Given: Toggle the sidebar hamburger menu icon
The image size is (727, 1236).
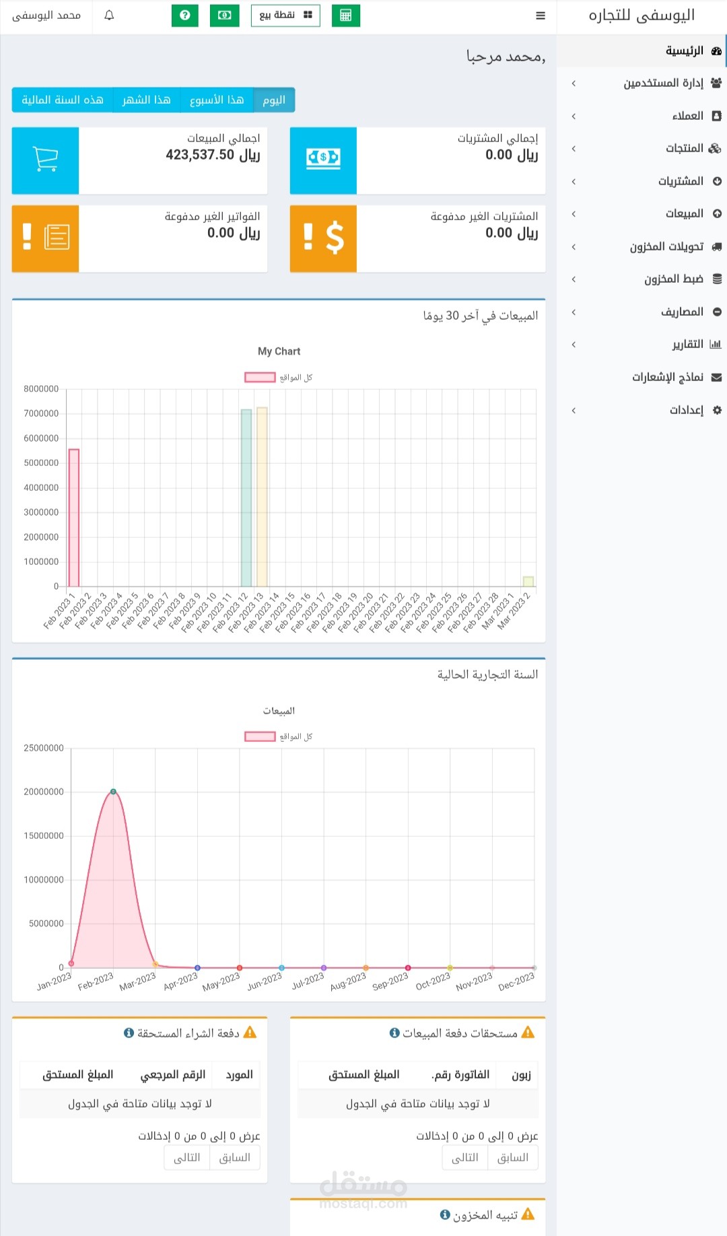Looking at the screenshot, I should point(541,15).
